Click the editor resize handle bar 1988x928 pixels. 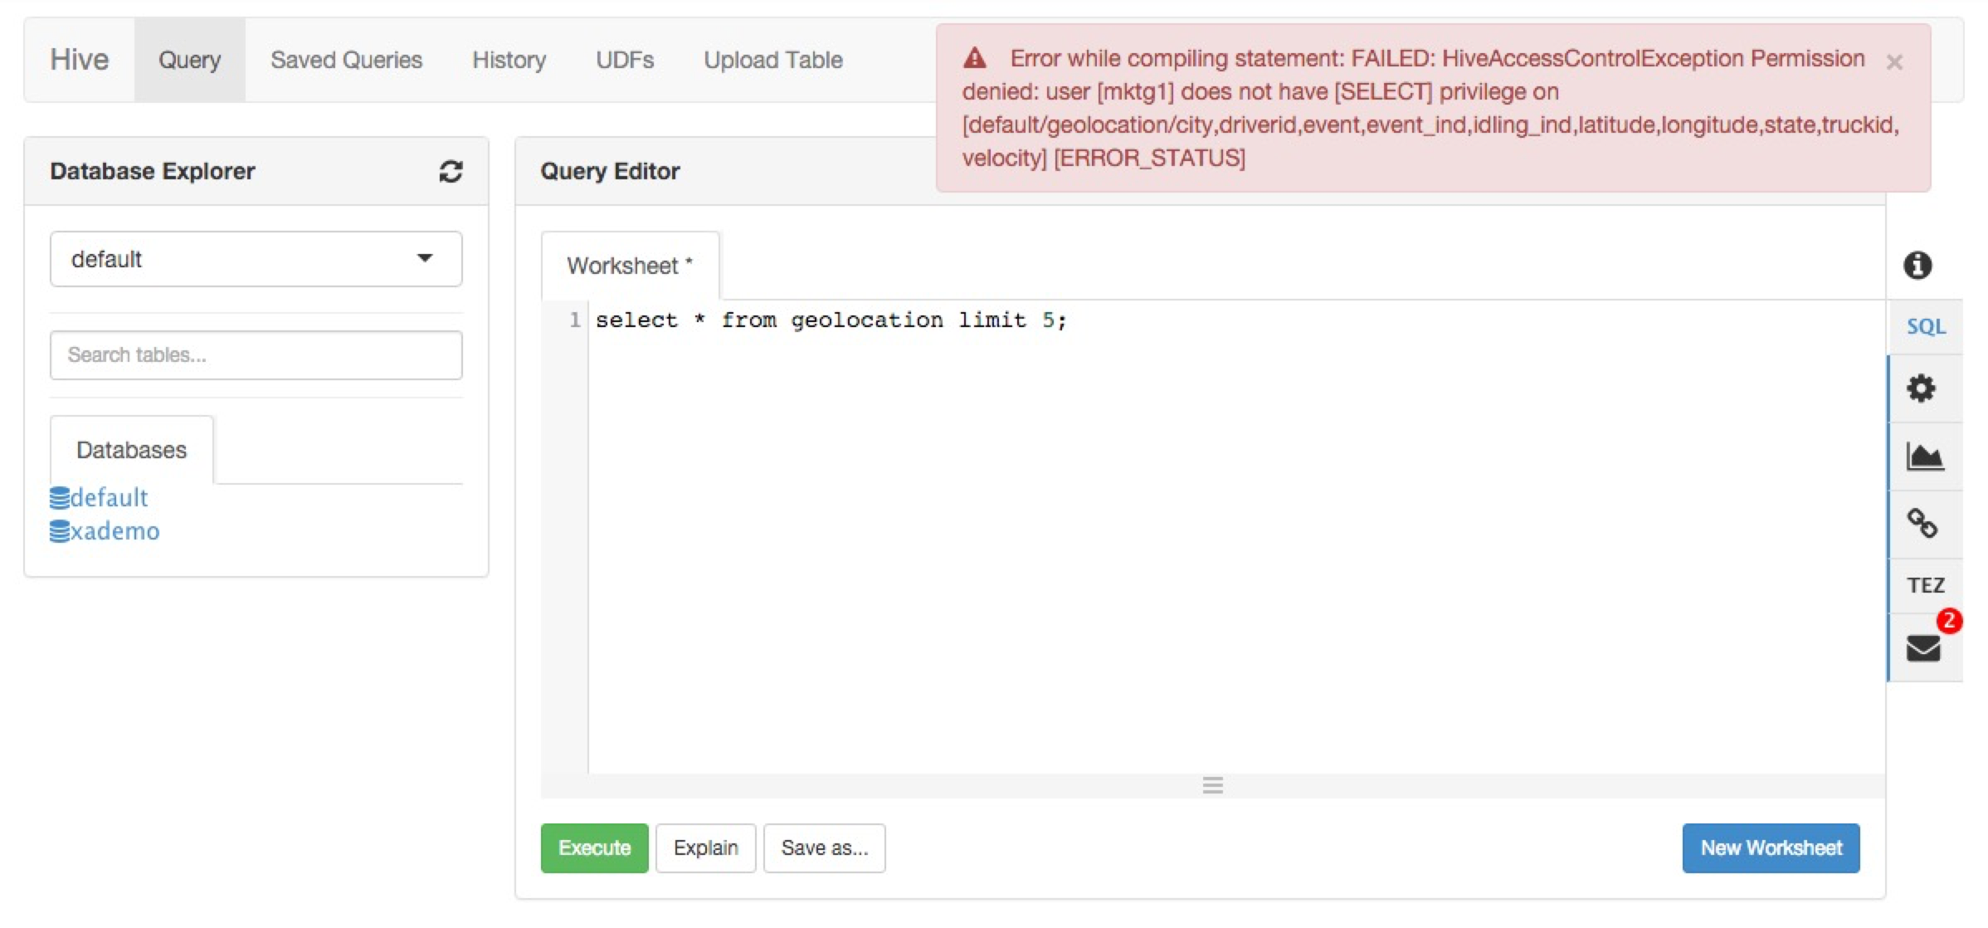1212,785
